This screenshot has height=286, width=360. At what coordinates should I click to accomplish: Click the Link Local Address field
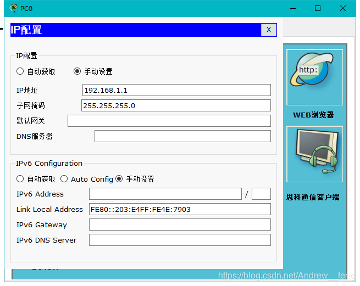[180, 209]
